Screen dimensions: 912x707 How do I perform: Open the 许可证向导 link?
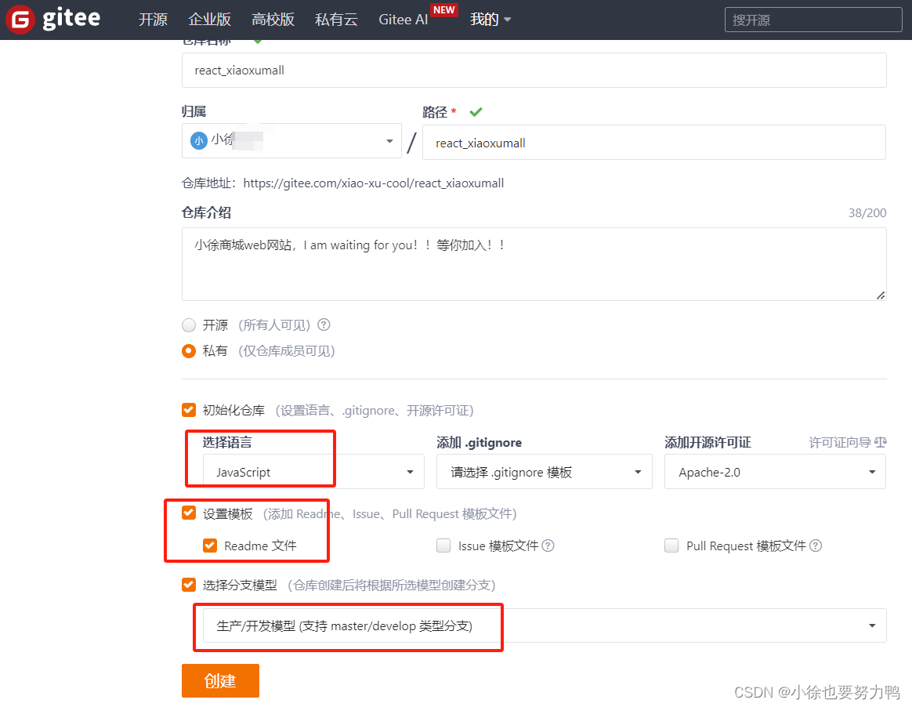pyautogui.click(x=840, y=443)
